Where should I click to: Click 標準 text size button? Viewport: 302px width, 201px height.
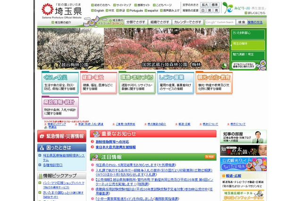tap(215, 5)
